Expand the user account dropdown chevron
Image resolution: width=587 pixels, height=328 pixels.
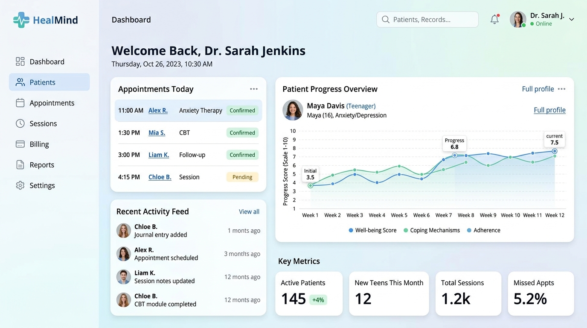tap(572, 19)
